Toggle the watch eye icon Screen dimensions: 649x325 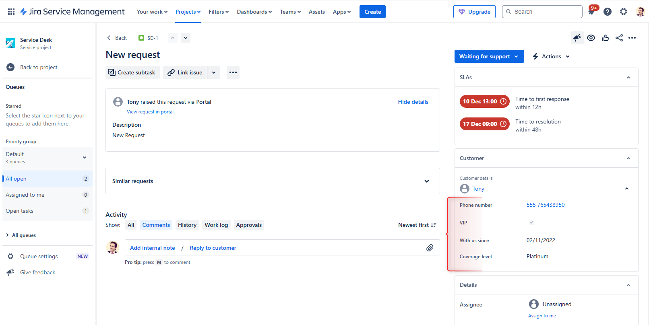click(591, 38)
